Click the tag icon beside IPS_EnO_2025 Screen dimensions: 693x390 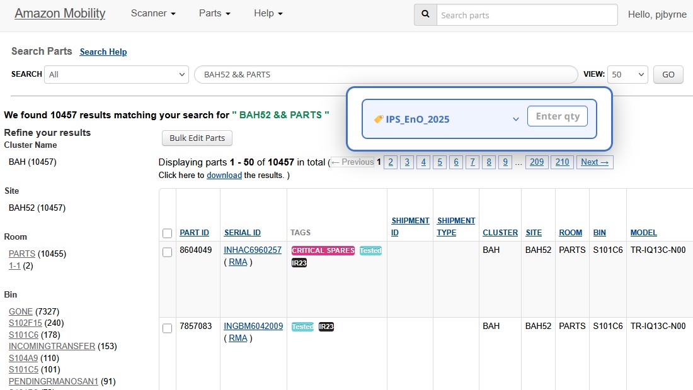378,119
